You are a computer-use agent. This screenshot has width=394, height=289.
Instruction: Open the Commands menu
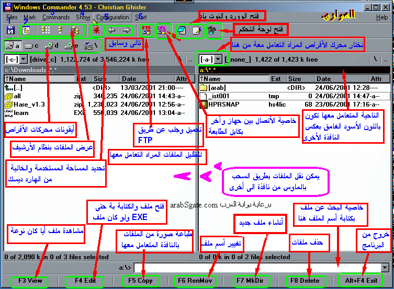(x=56, y=17)
